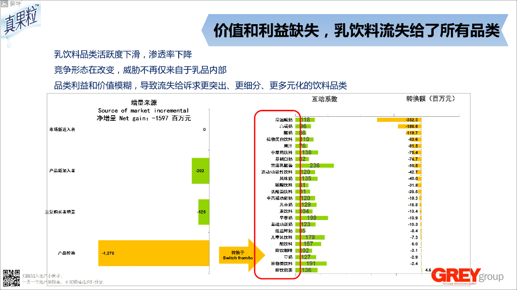Click the 茶饮料 category label
This screenshot has width=517, height=290.
coord(286,211)
